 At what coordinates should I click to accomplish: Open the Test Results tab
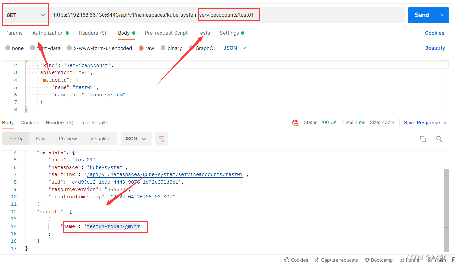click(94, 123)
